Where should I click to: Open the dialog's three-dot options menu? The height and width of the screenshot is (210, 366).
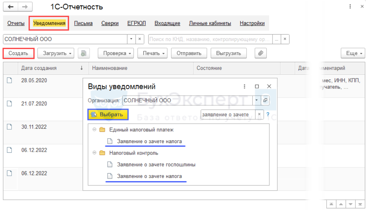tap(244, 86)
